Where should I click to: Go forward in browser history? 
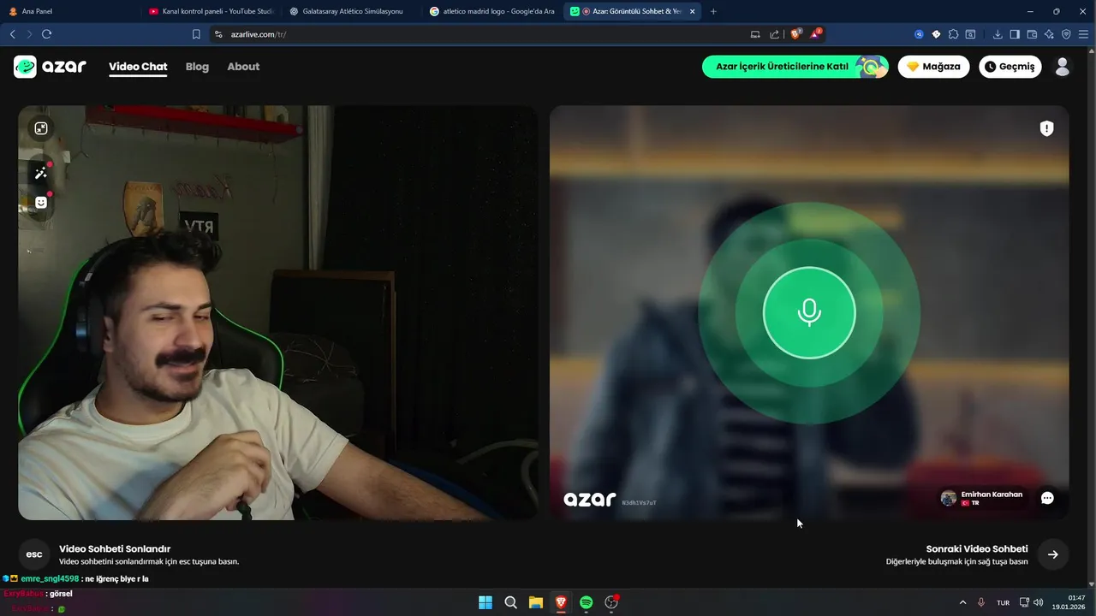tap(29, 34)
